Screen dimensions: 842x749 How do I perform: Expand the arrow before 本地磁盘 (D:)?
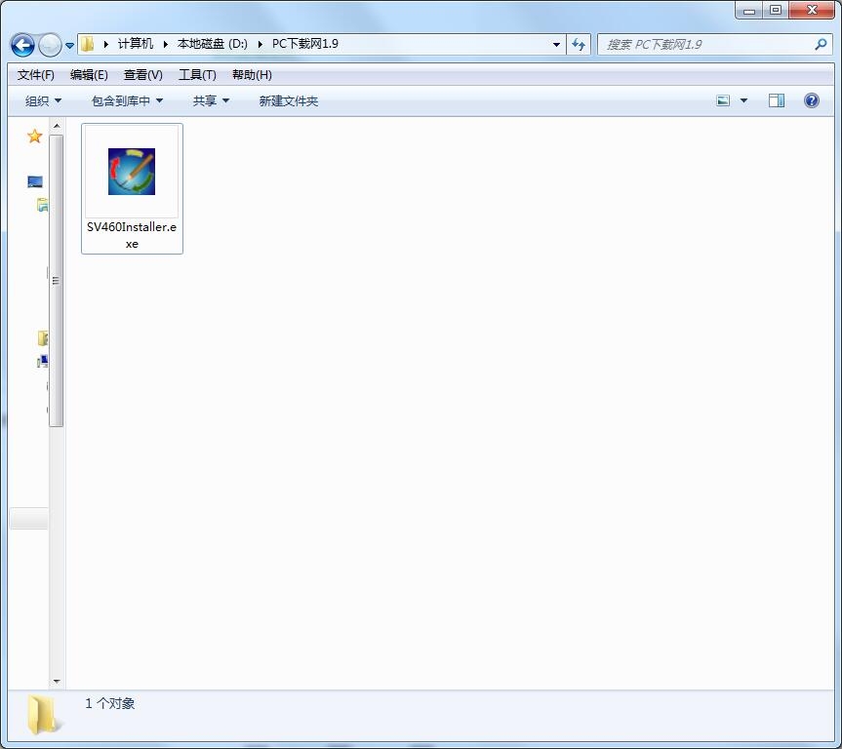click(166, 44)
